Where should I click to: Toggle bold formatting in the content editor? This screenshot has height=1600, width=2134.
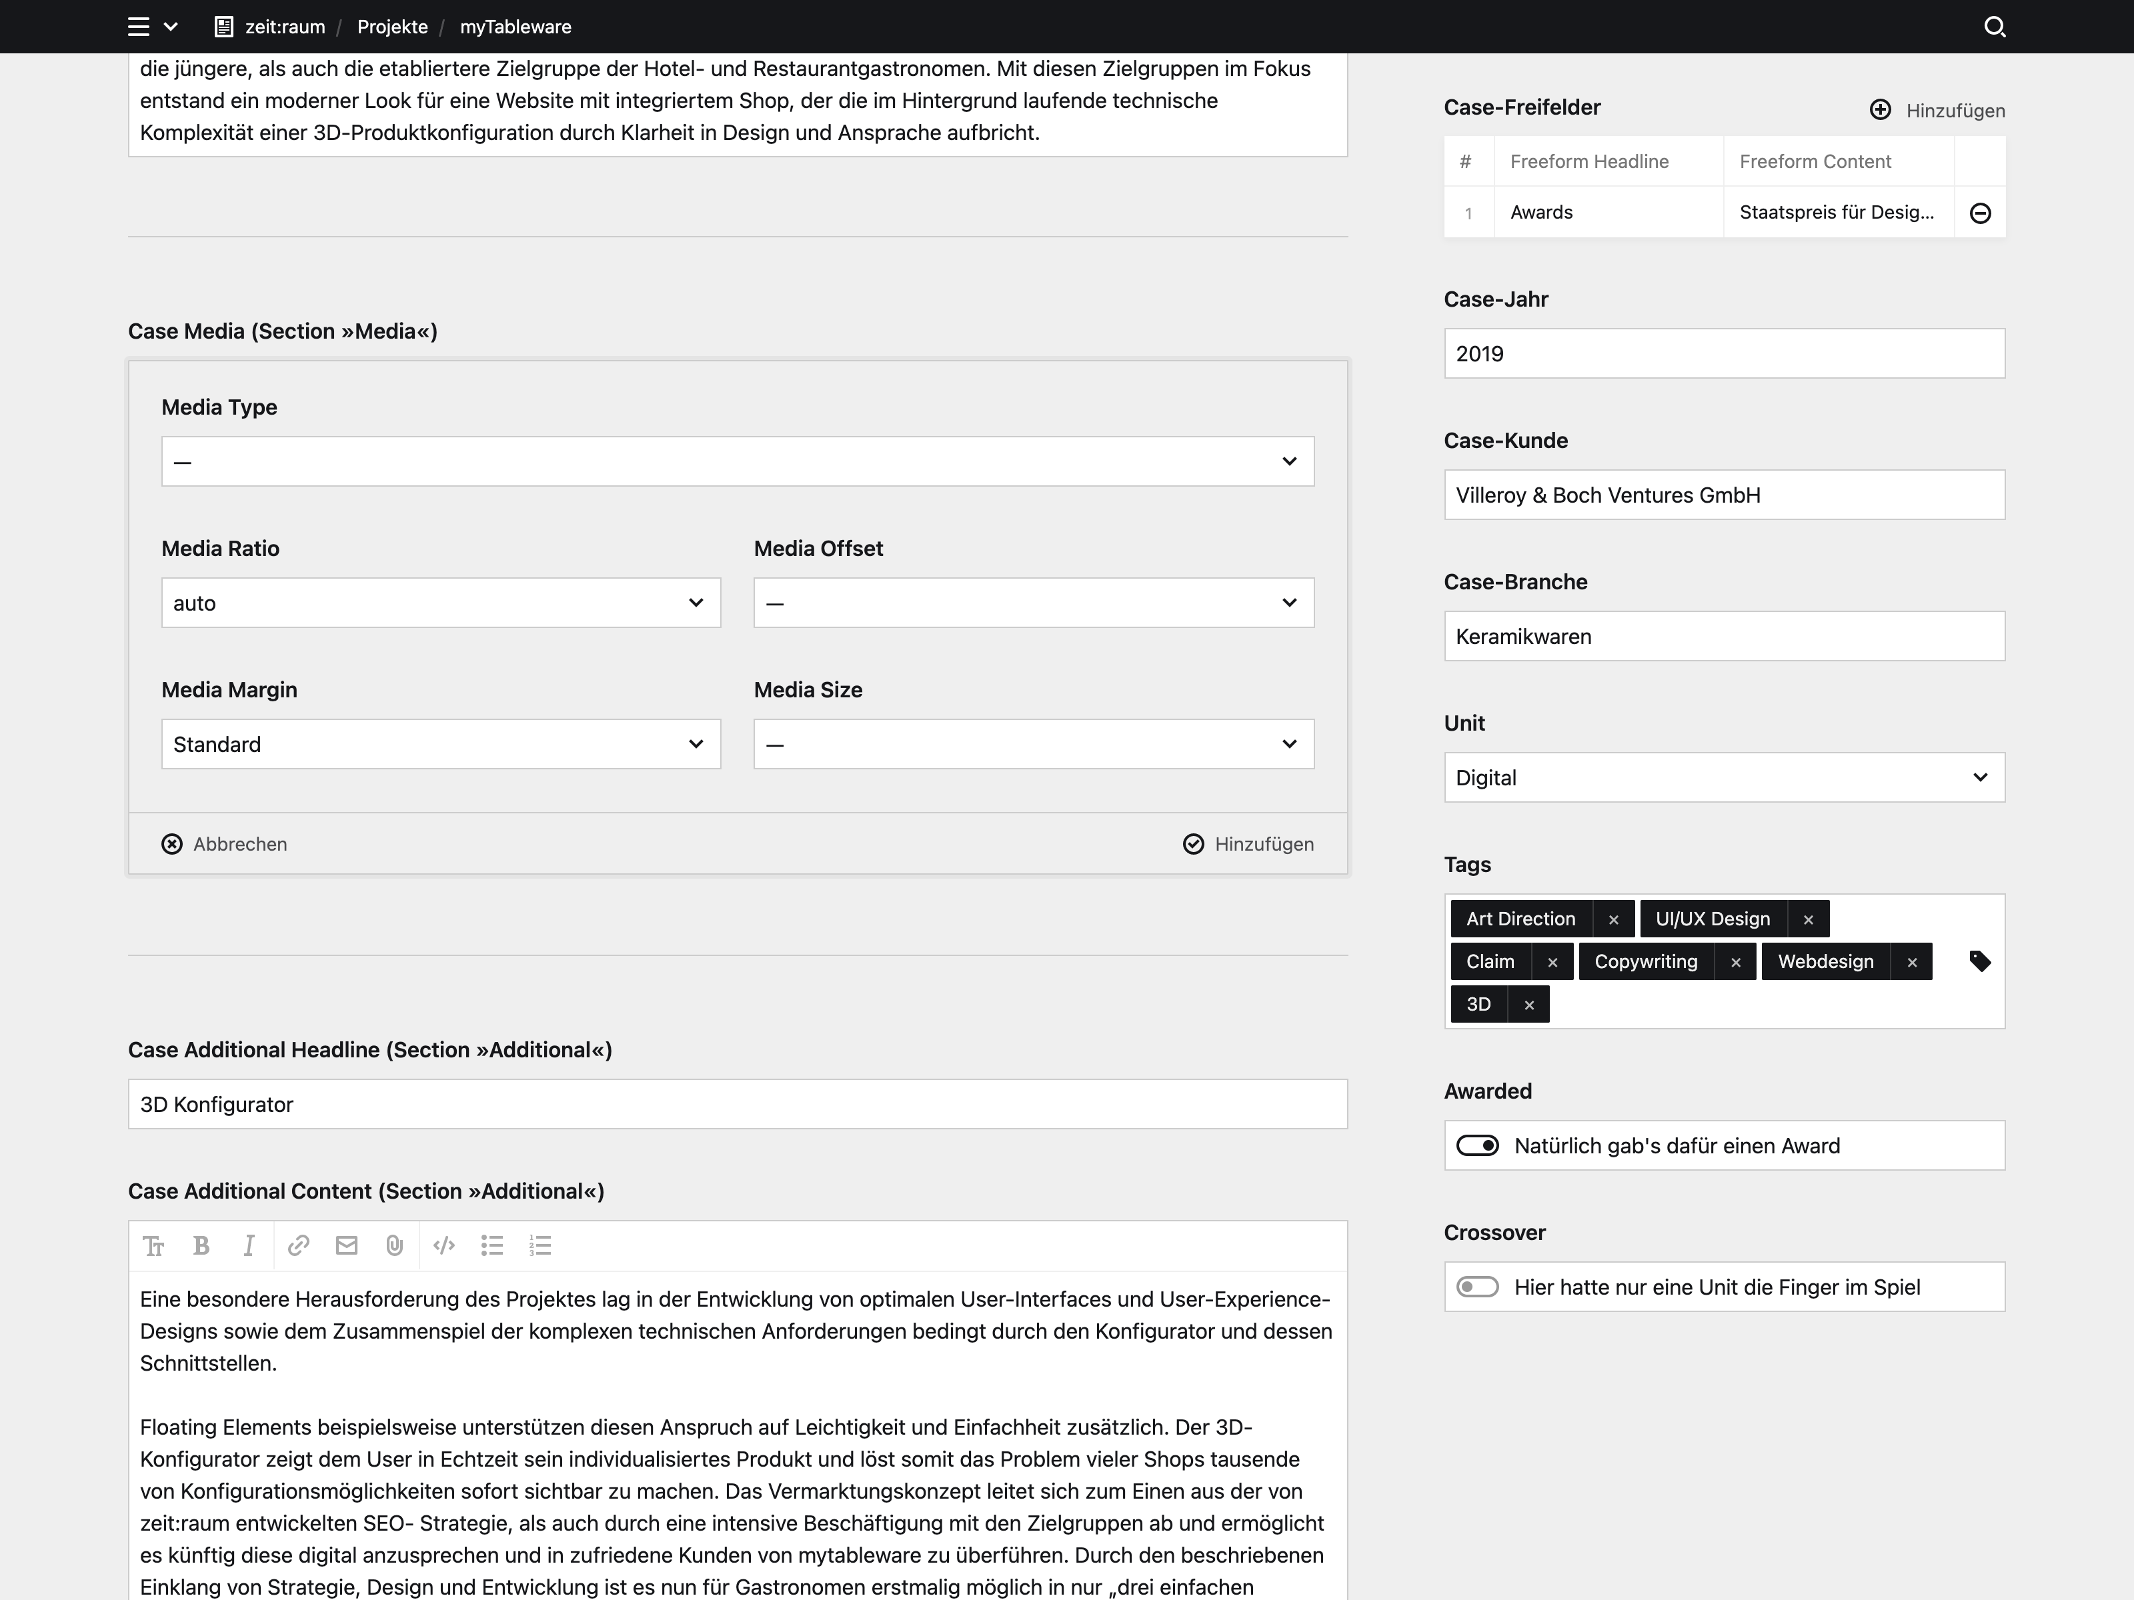201,1245
